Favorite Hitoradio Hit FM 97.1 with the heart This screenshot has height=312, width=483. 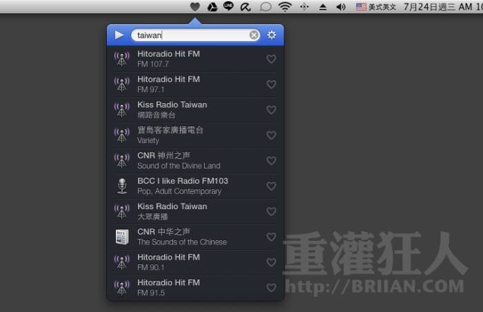pos(271,84)
